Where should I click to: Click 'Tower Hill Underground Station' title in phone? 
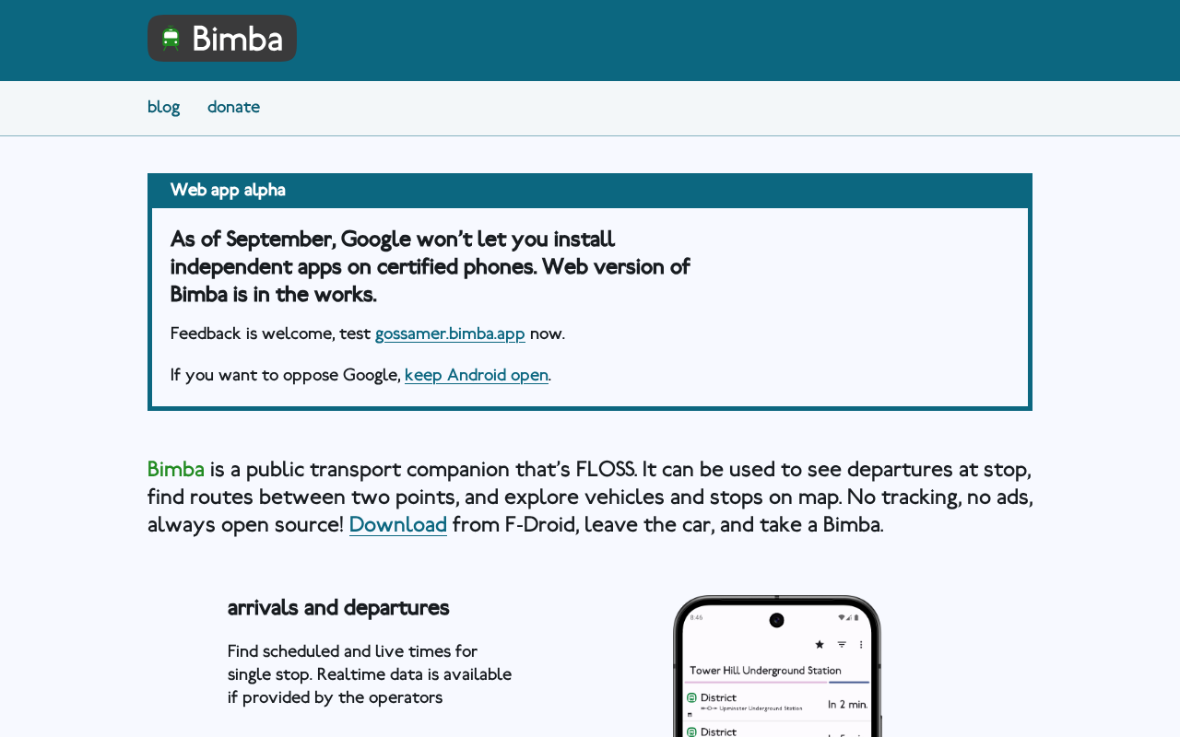tap(765, 671)
